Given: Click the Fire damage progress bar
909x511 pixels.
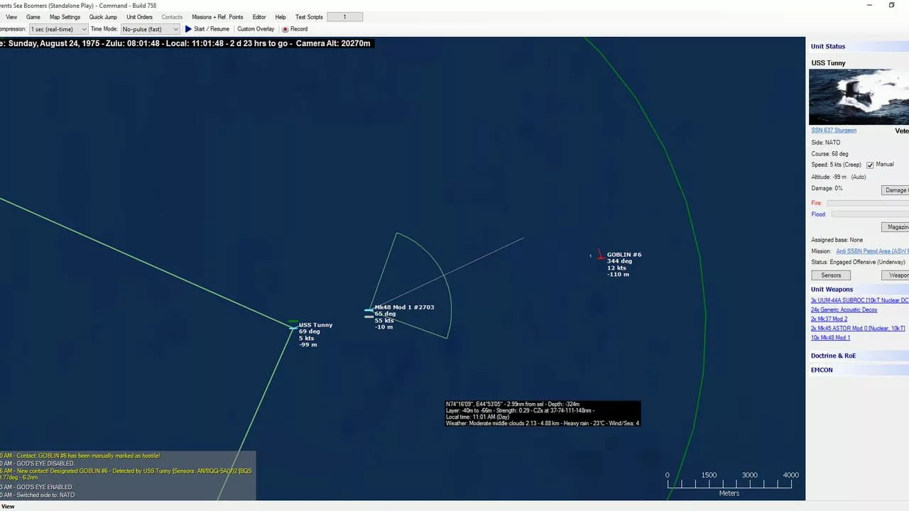Looking at the screenshot, I should tap(867, 203).
